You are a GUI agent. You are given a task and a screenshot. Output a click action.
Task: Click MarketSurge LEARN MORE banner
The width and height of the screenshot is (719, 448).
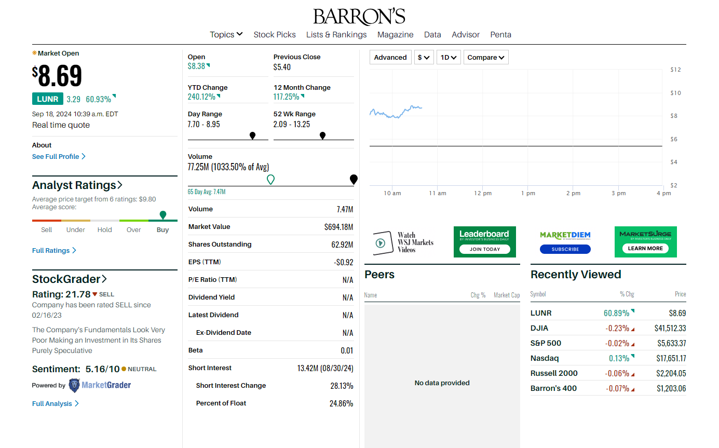click(645, 242)
